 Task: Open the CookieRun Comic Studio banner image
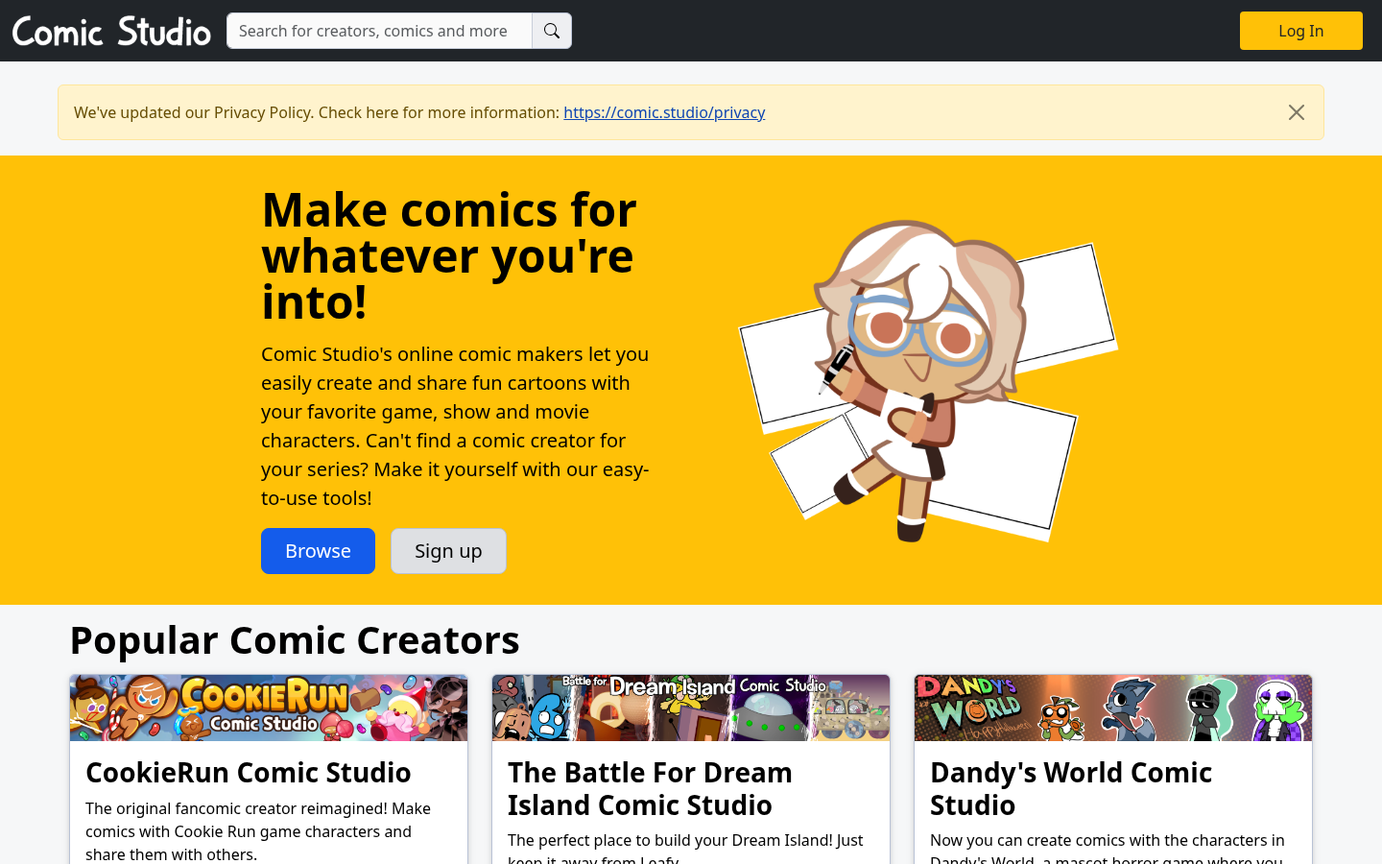coord(269,708)
